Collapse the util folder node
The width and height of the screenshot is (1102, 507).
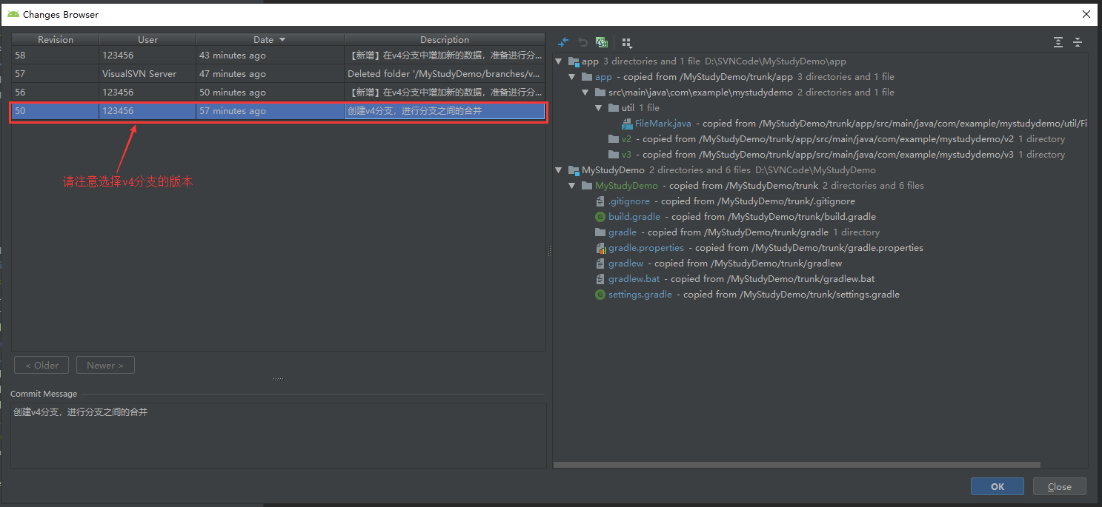tap(599, 108)
